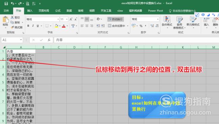Apply the red font color A
This screenshot has width=219, height=124.
coord(64,26)
